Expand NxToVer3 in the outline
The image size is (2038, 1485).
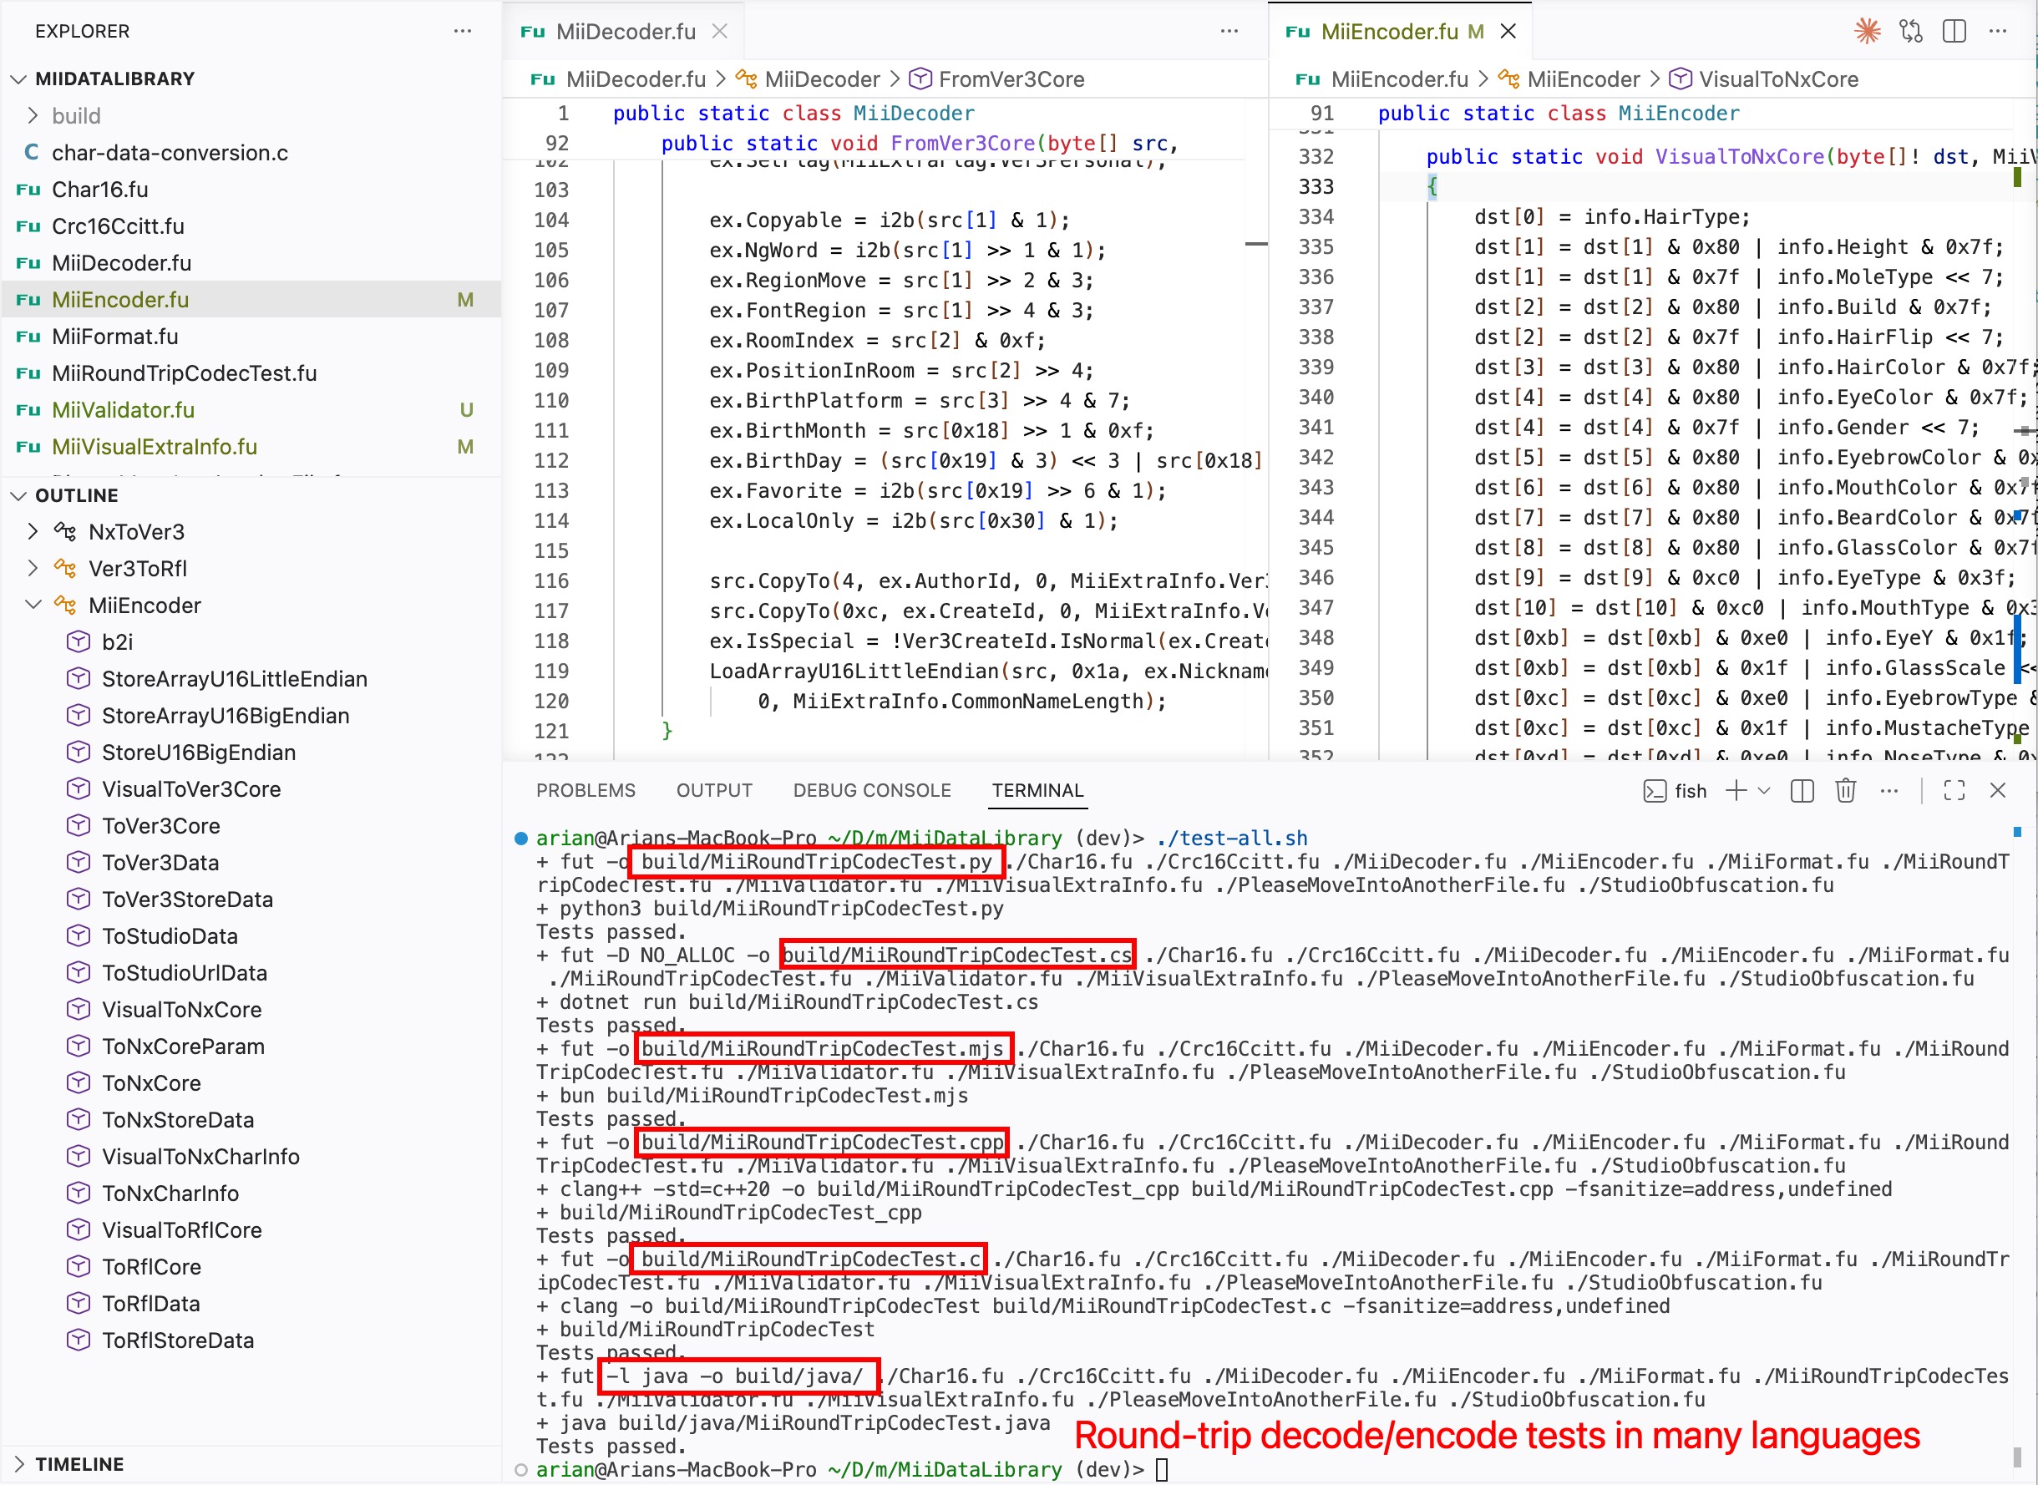point(33,532)
